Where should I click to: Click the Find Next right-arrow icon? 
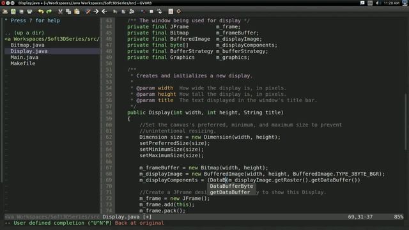point(96,11)
